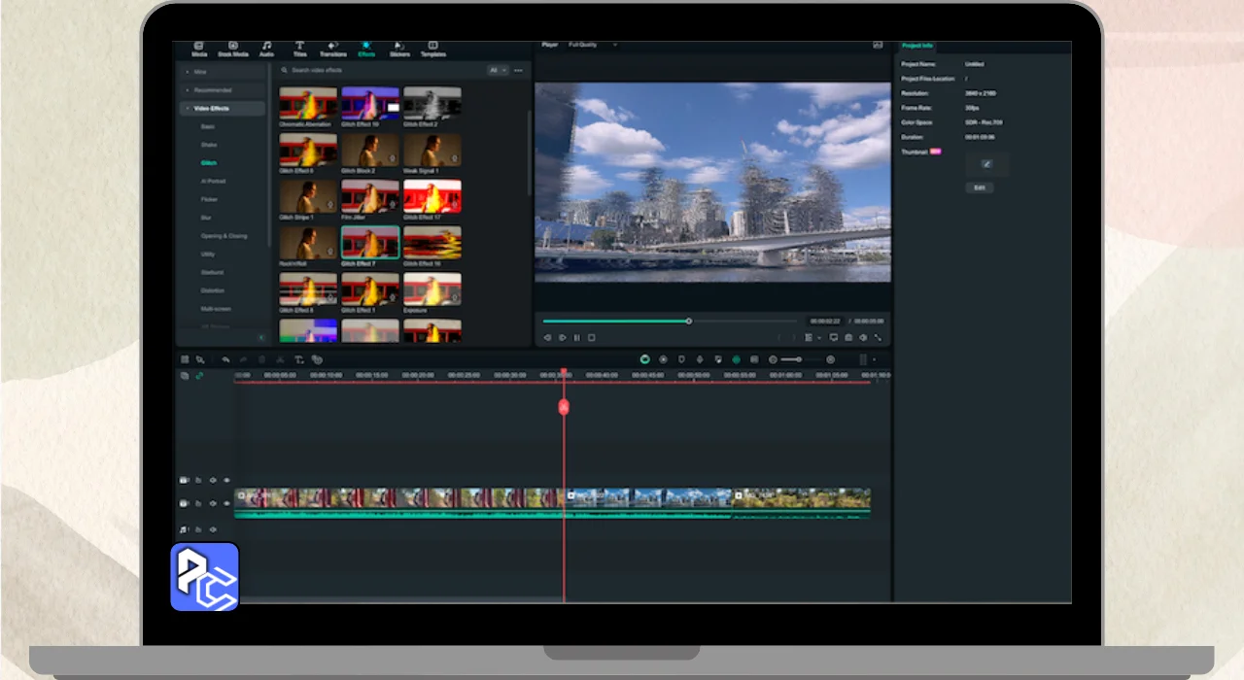Click the snapshot camera icon in player
Image resolution: width=1244 pixels, height=680 pixels.
click(848, 338)
